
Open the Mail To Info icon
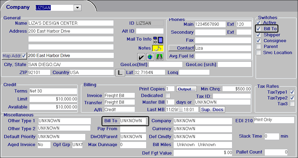point(158,40)
